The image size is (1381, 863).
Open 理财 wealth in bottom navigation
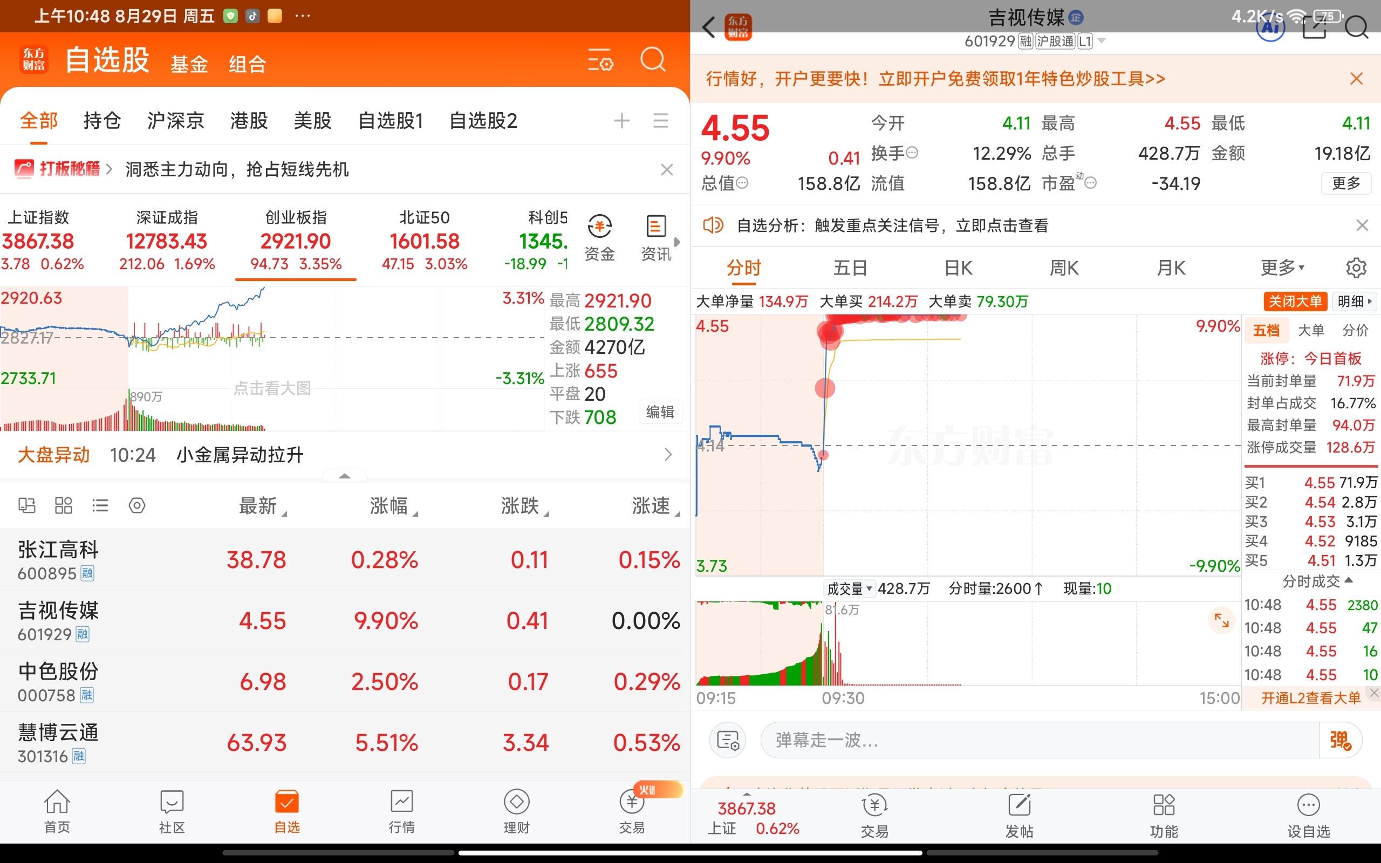click(516, 812)
